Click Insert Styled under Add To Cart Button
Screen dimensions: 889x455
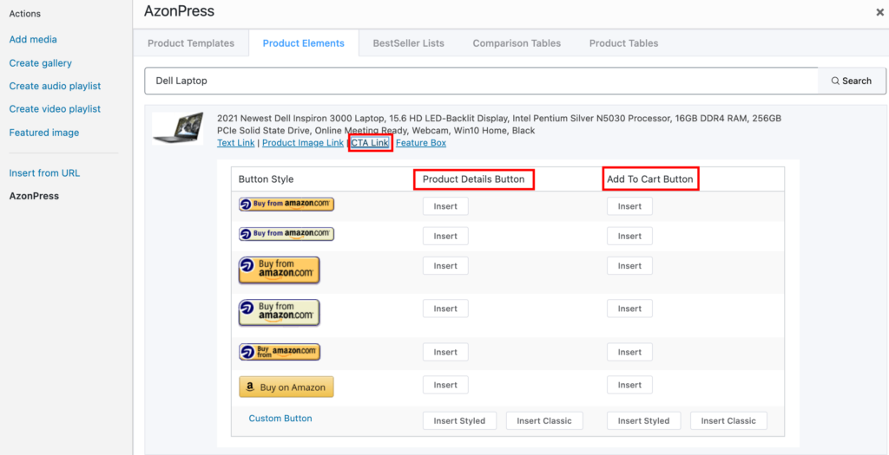click(644, 420)
